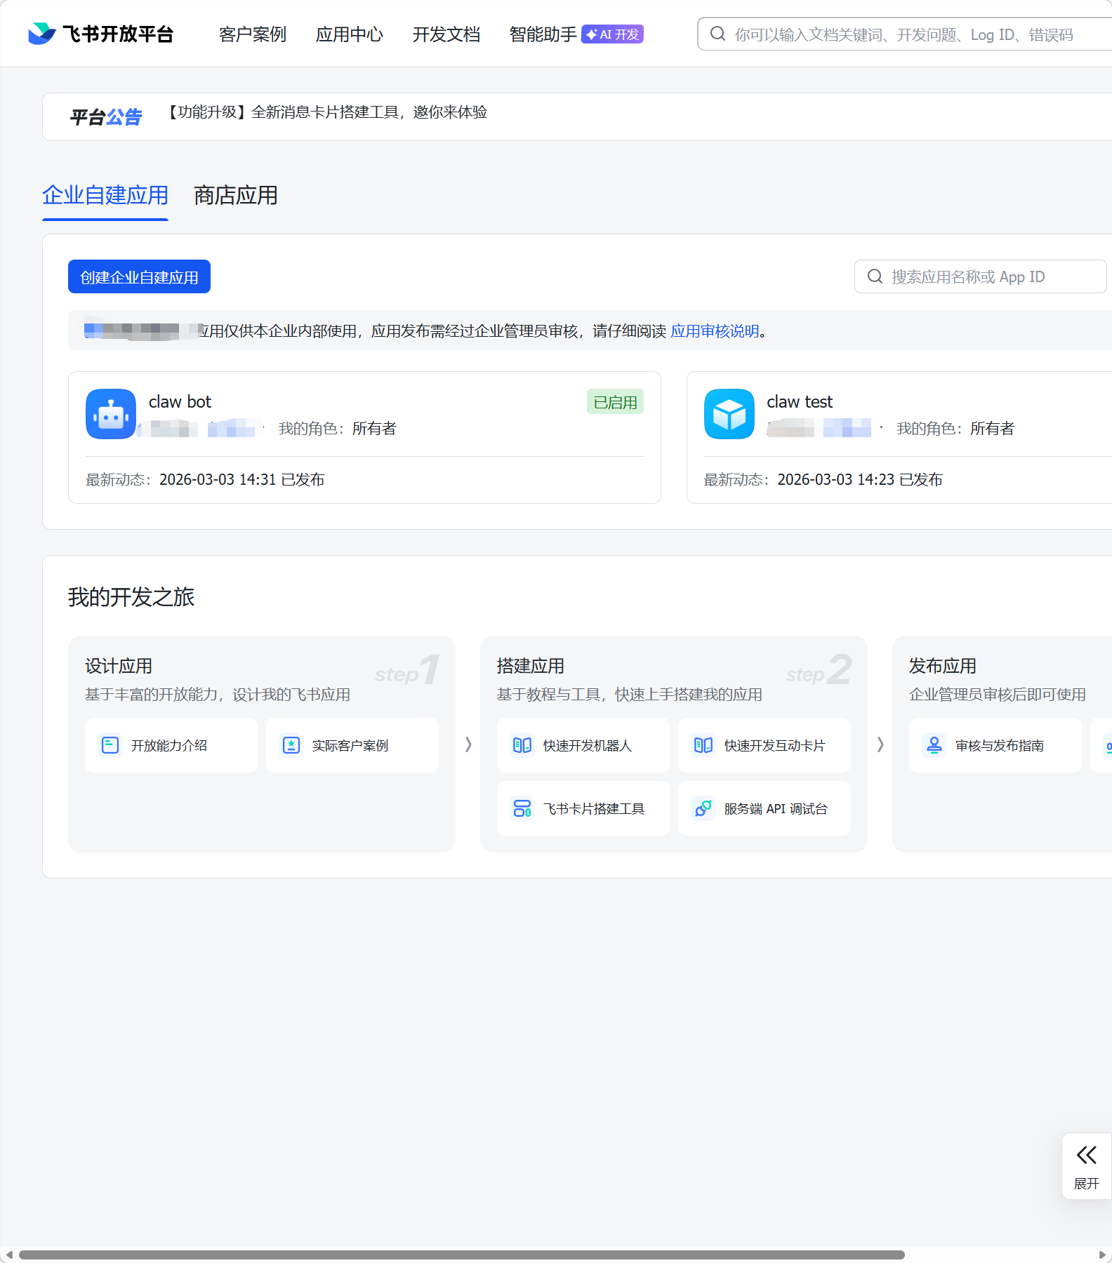Screen dimensions: 1112x1263
Task: Click the 创建企业自建应用 button
Action: 139,276
